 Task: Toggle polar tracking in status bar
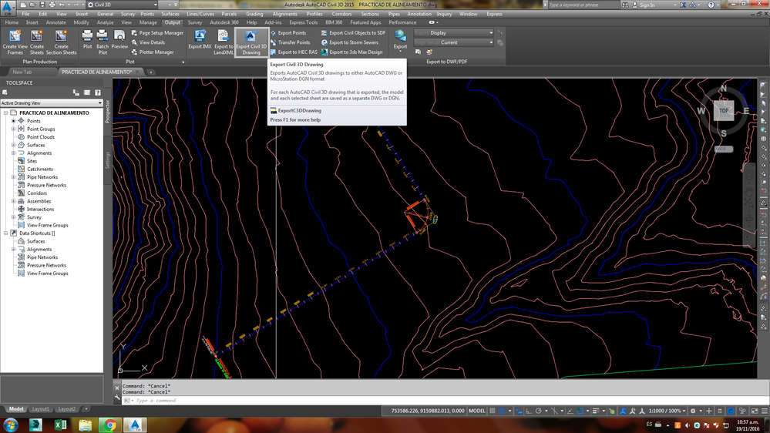point(539,411)
